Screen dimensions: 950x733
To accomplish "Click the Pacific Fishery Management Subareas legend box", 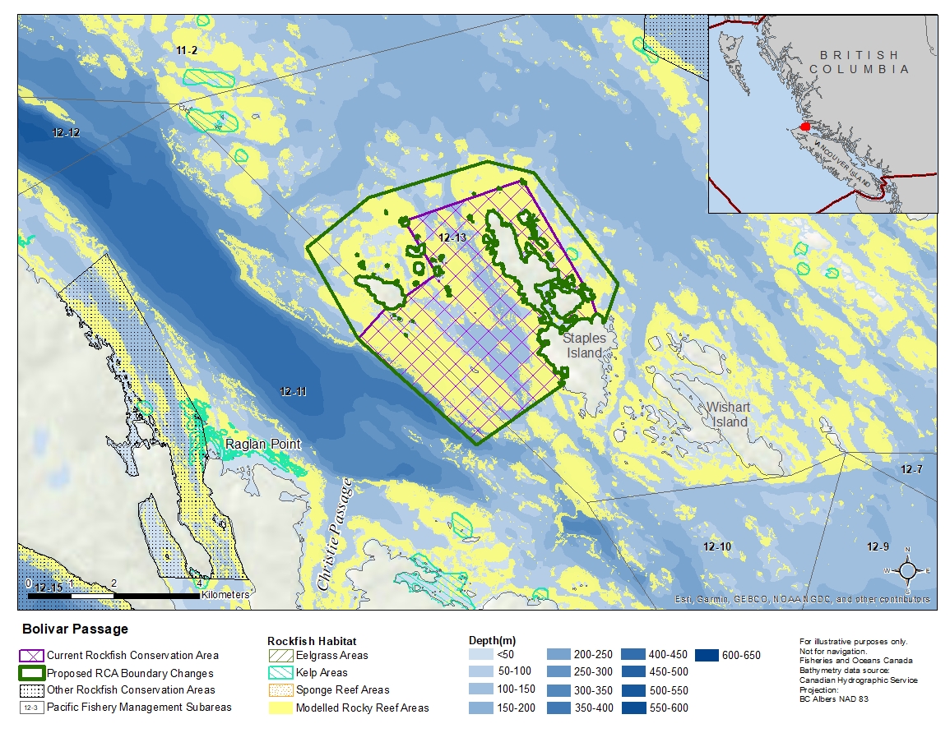I will tap(31, 707).
